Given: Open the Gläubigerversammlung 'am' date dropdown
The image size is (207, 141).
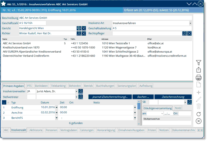Looking at the screenshot, I should pos(162,113).
